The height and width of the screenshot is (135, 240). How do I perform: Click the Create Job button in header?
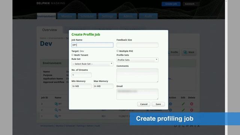coord(171,4)
